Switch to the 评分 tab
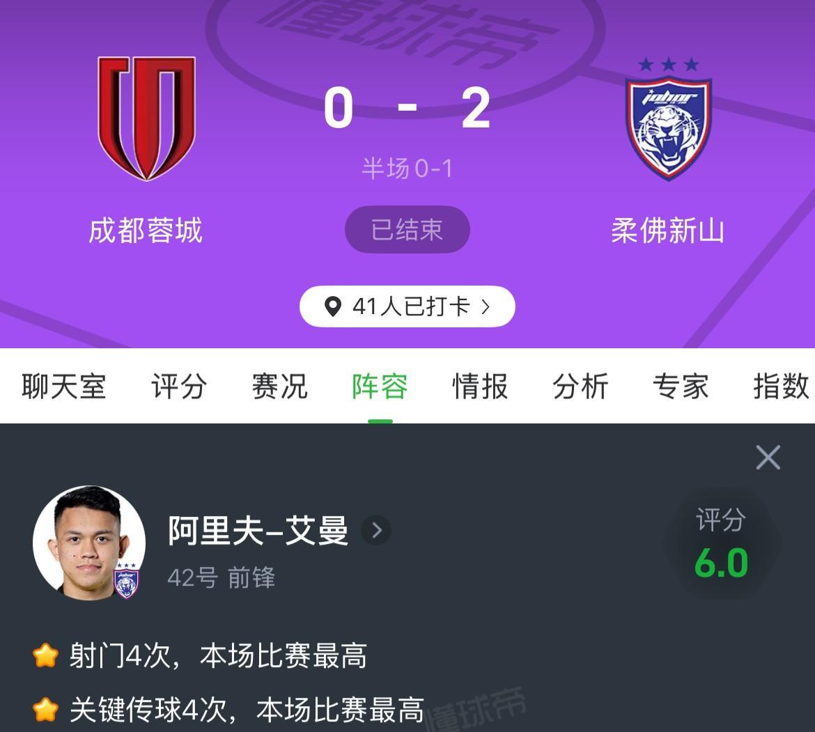Image resolution: width=815 pixels, height=732 pixels. [179, 386]
